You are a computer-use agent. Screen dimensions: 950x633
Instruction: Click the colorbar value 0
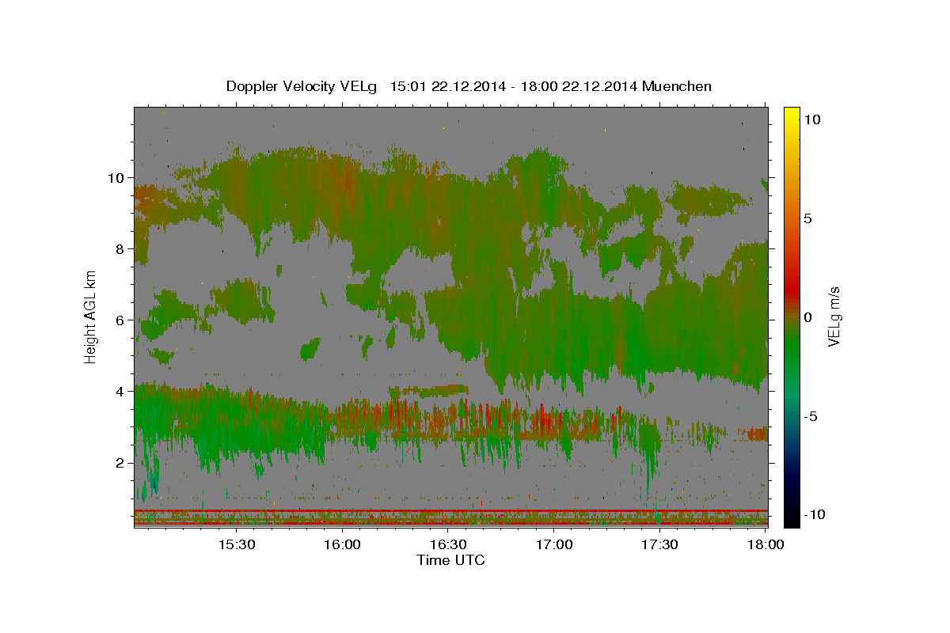click(808, 317)
